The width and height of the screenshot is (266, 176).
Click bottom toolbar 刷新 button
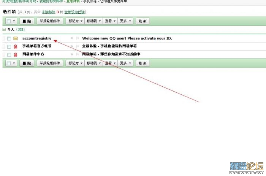click(142, 63)
